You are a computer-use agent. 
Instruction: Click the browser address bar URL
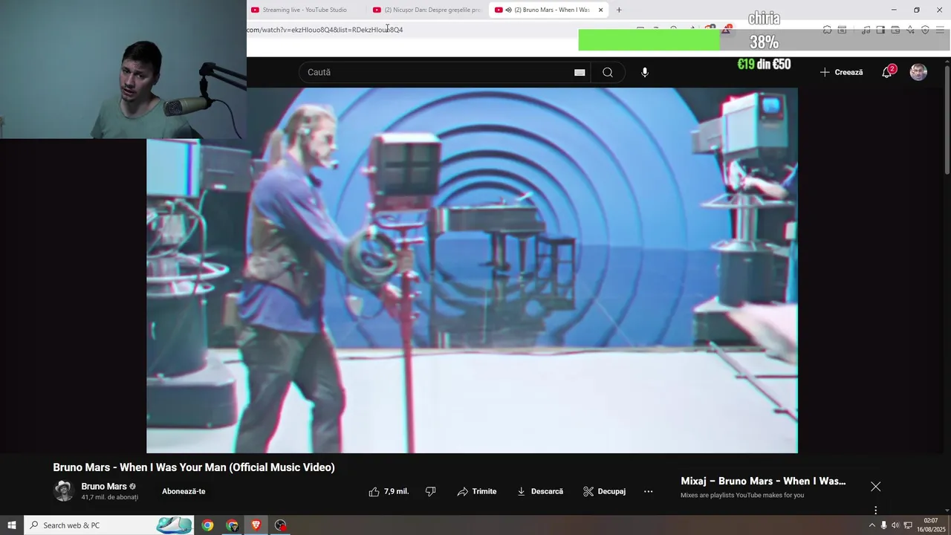pos(325,30)
